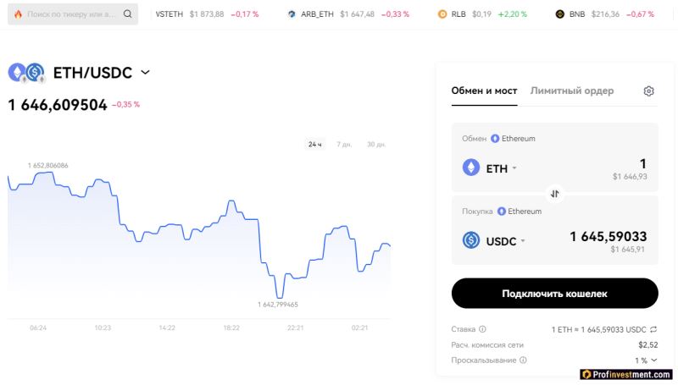Open swap settings gear icon
678x385 pixels.
point(648,91)
